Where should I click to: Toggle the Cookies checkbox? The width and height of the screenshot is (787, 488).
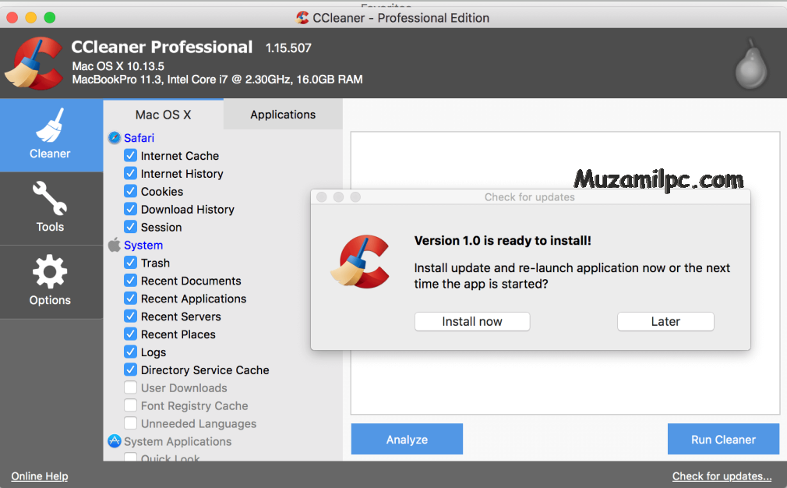click(130, 191)
